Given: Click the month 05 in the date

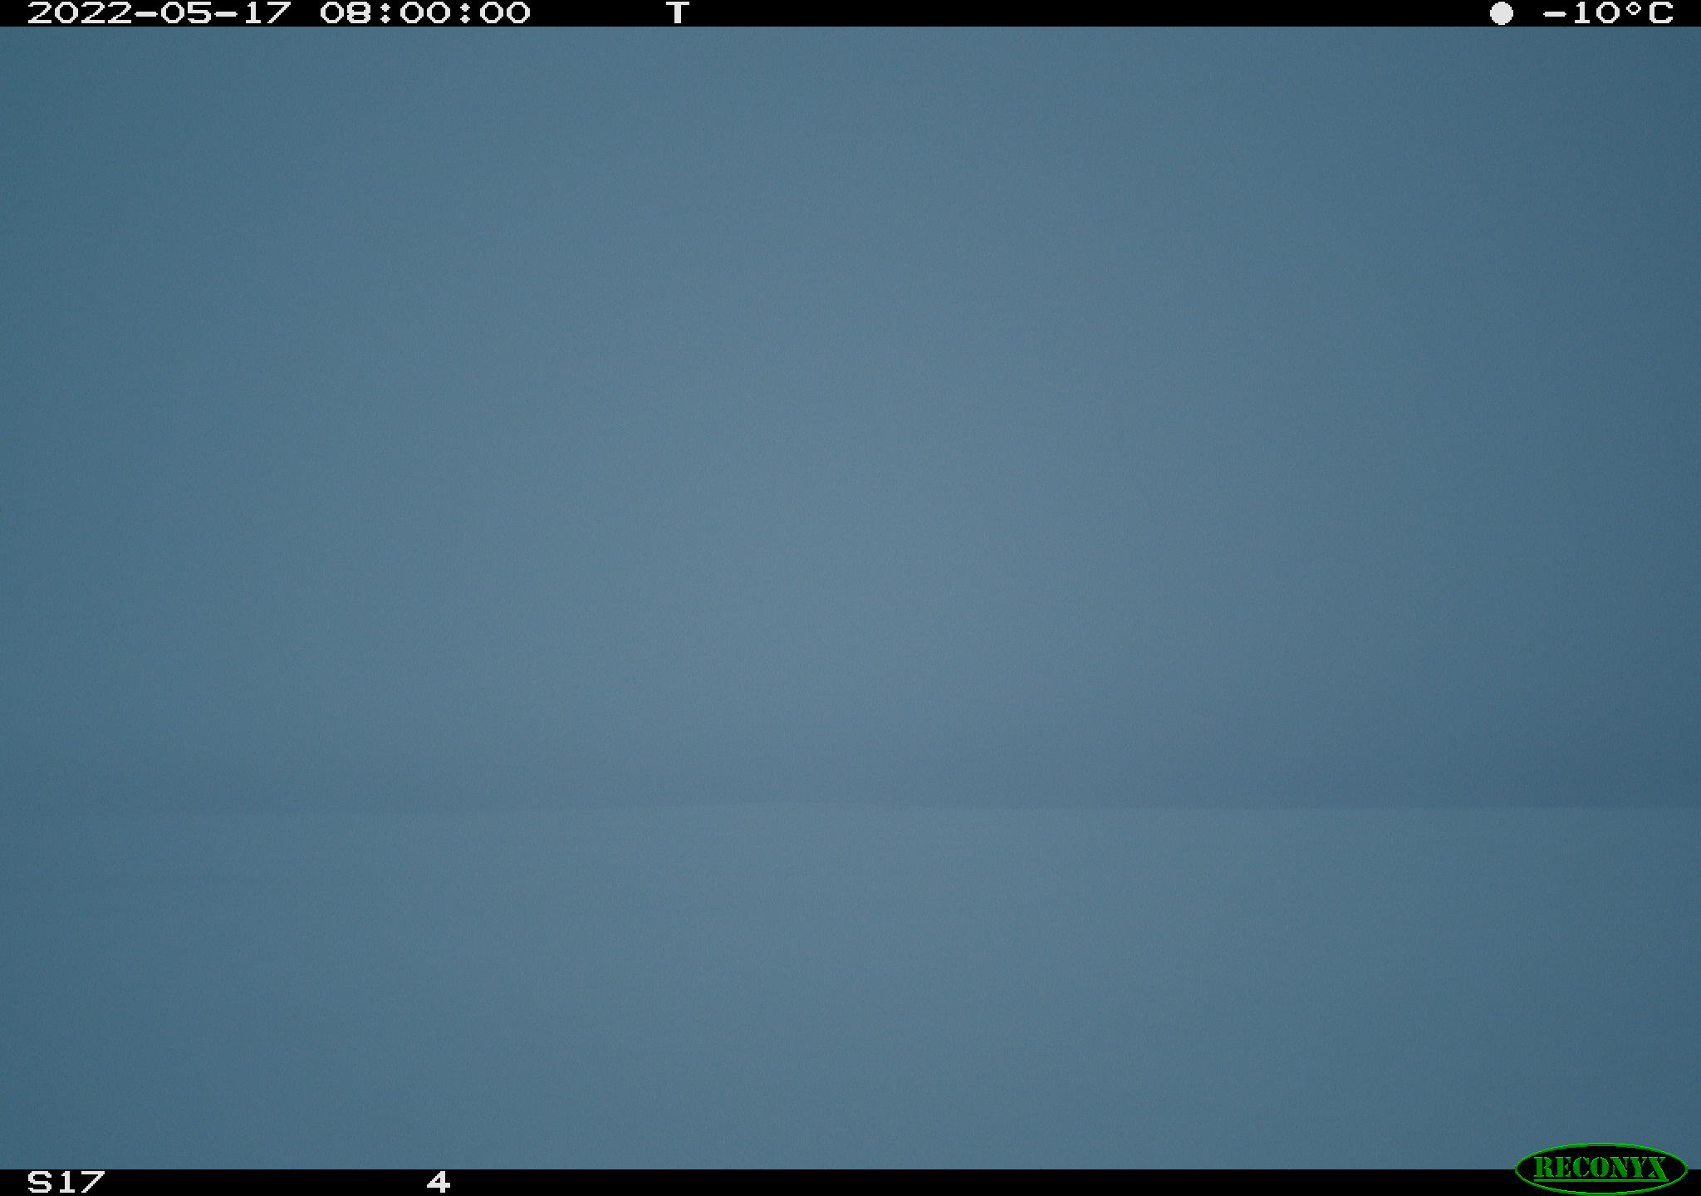Looking at the screenshot, I should click(x=186, y=13).
